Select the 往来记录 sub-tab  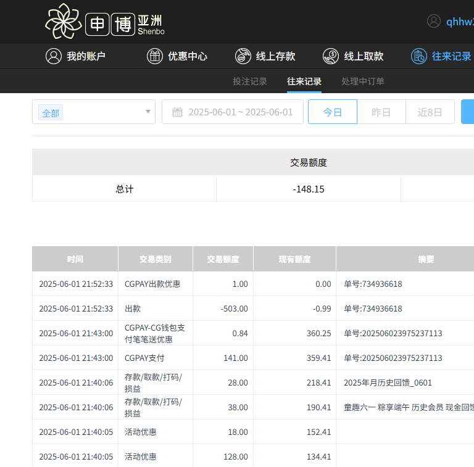[304, 81]
